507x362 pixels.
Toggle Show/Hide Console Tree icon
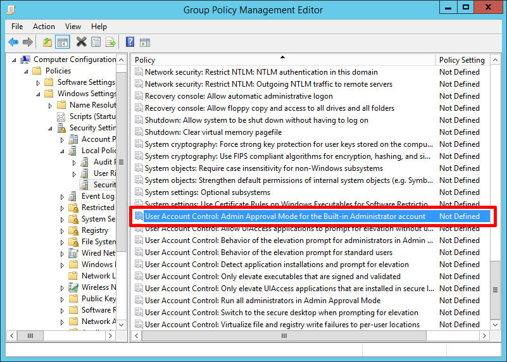[63, 42]
